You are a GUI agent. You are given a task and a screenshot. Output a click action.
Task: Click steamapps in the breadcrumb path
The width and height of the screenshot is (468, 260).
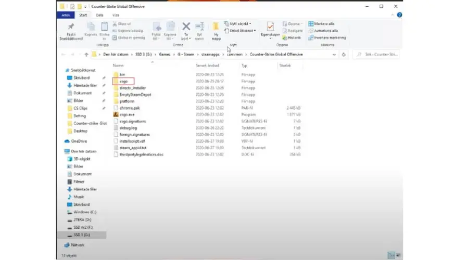pos(210,54)
